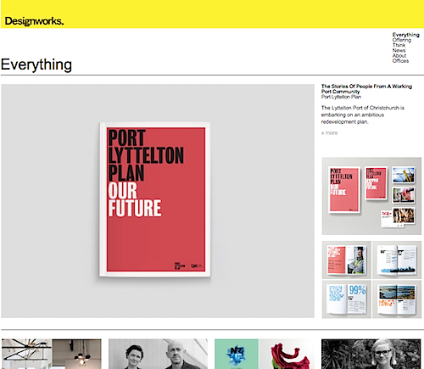Open project tile with hanging pendant lamps

(52, 354)
